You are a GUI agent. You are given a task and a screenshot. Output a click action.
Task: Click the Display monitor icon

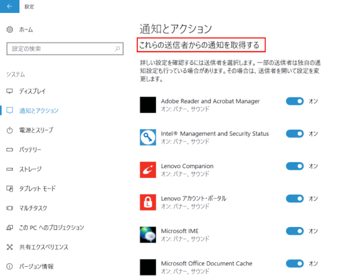(x=9, y=91)
